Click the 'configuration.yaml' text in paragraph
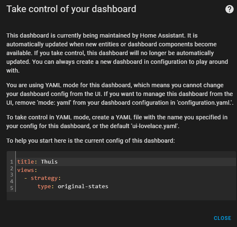 click(204, 103)
